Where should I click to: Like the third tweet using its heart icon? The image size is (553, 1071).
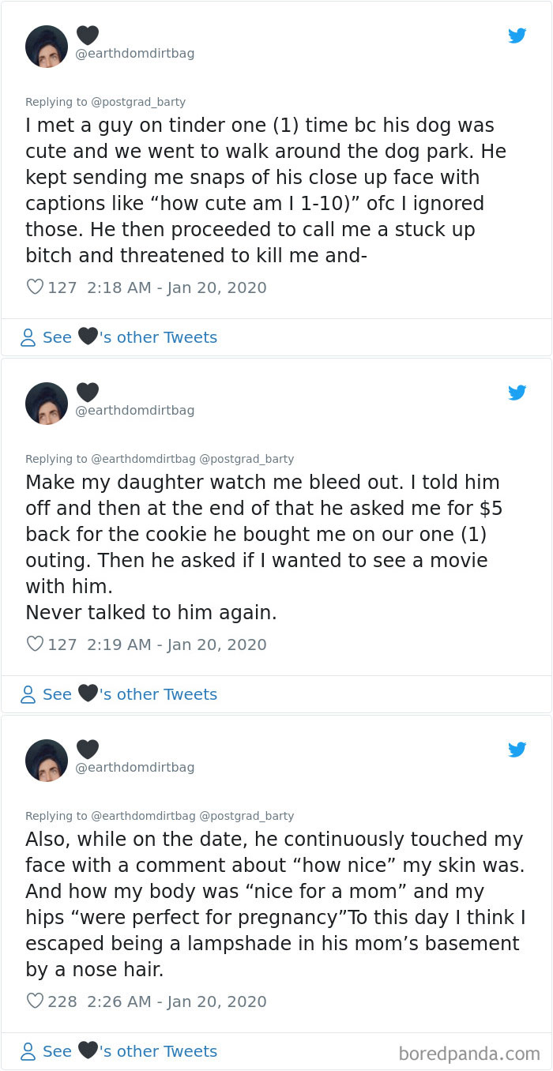35,1001
